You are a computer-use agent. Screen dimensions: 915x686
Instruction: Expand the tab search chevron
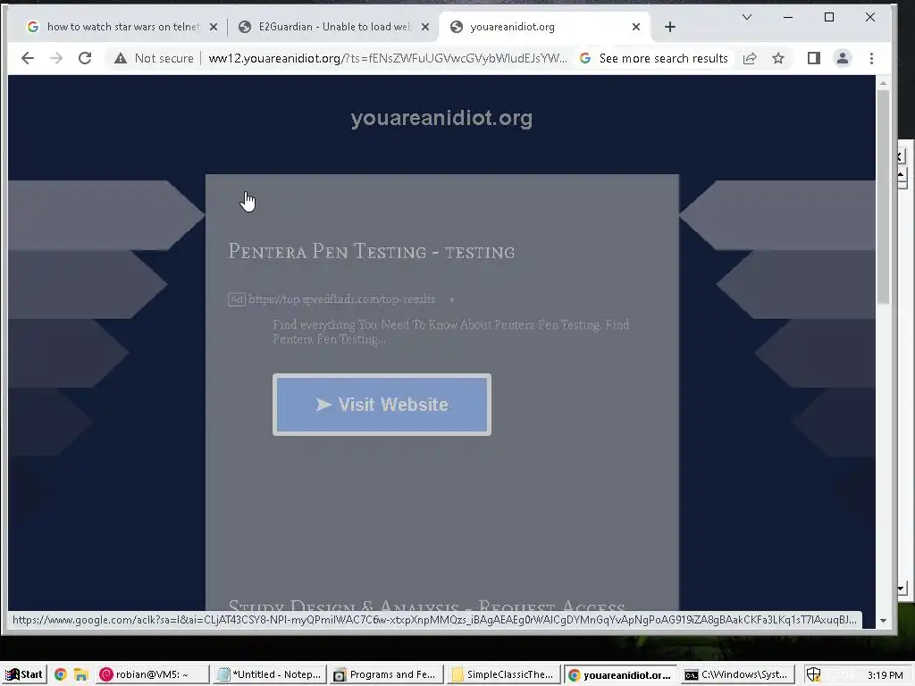point(747,17)
